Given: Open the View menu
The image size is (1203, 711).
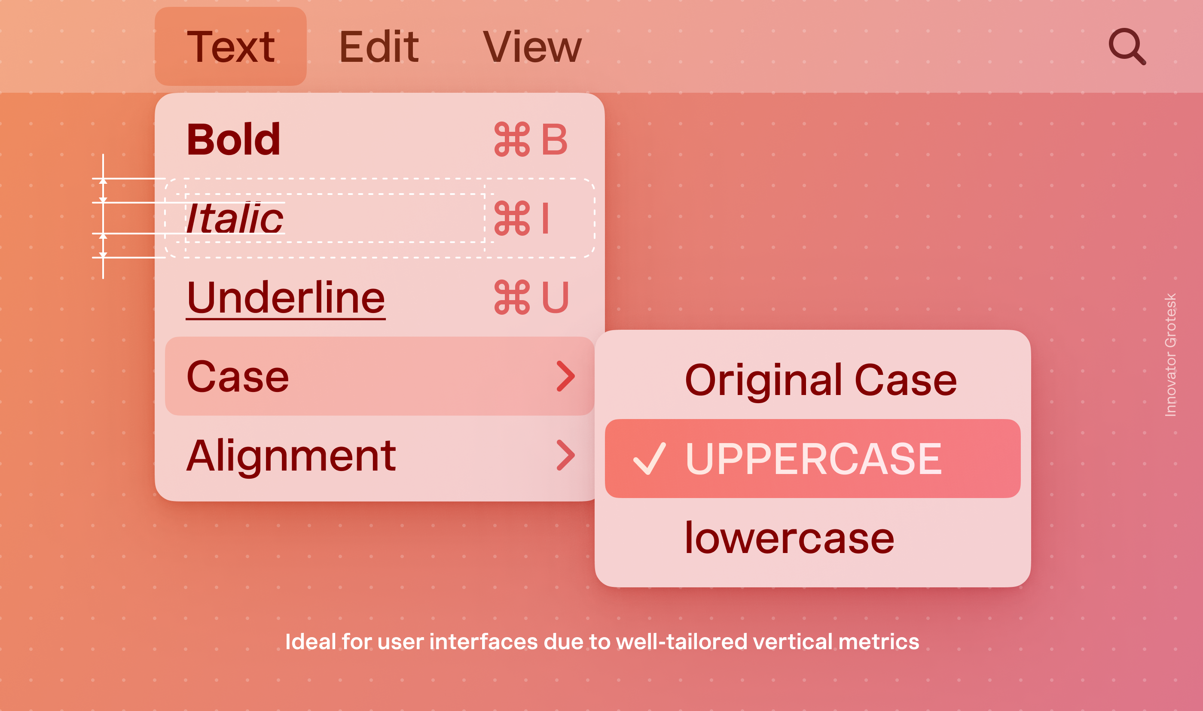Looking at the screenshot, I should (532, 46).
